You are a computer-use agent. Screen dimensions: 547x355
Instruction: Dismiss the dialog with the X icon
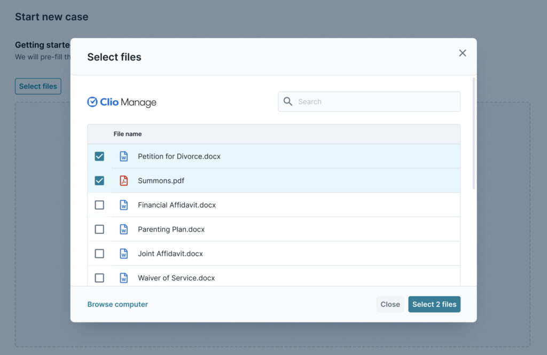[x=463, y=53]
